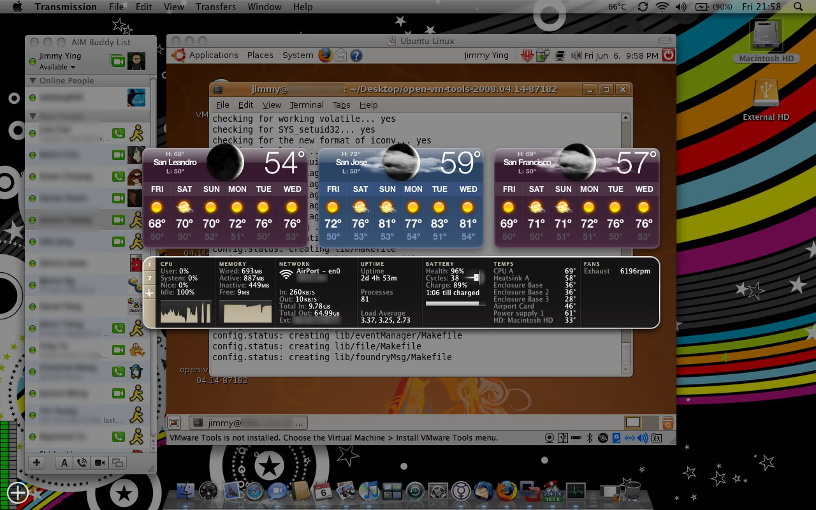
Task: Toggle video chat icon beside Jimmy Ying
Action: coord(117,61)
